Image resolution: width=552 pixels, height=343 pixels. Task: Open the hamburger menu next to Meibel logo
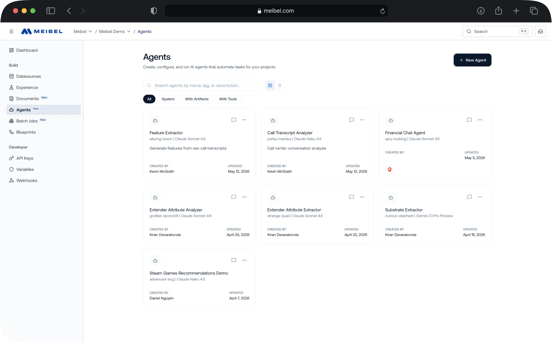click(x=11, y=31)
